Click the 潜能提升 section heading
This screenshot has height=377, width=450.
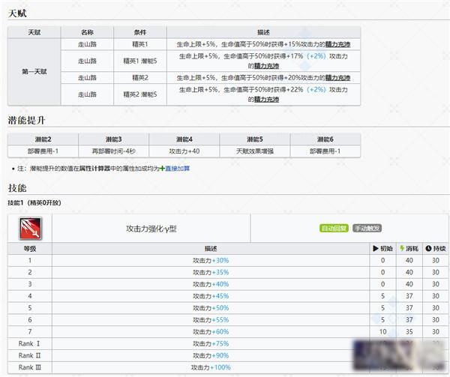point(26,120)
